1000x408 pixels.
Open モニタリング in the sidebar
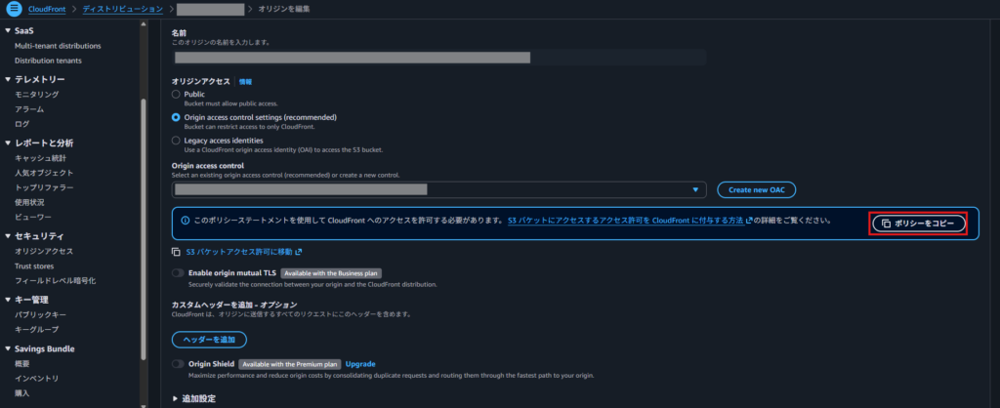[37, 95]
